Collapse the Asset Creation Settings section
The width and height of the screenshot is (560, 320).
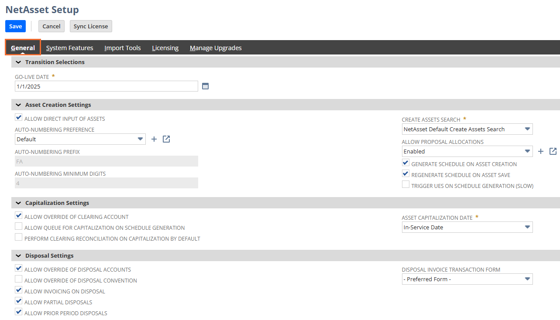[18, 105]
